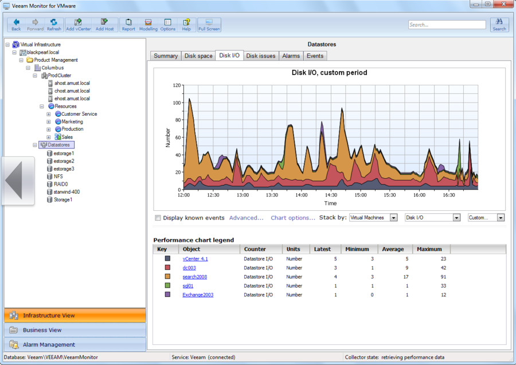Screen dimensions: 516x365
Task: Open the Disk issues tab
Action: 261,56
